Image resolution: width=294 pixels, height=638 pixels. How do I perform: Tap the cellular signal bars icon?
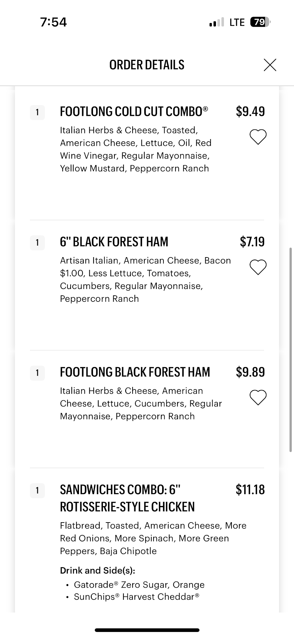point(217,22)
